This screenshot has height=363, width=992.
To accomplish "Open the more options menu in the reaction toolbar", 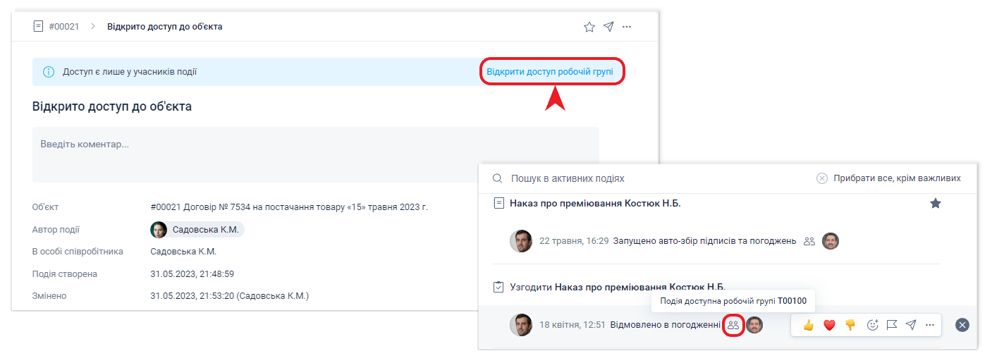I will (x=930, y=325).
